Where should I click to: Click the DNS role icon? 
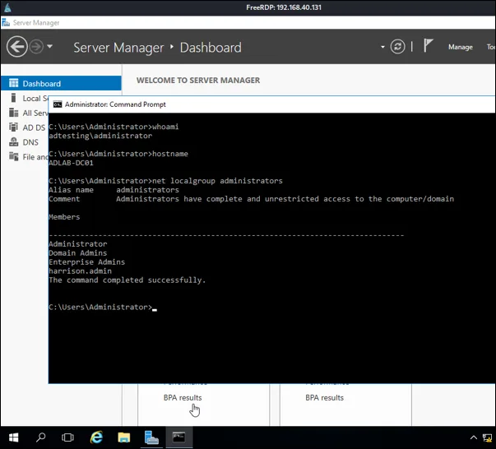pos(14,141)
